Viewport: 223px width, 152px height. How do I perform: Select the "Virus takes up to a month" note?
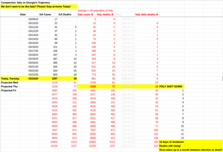coord(191,150)
